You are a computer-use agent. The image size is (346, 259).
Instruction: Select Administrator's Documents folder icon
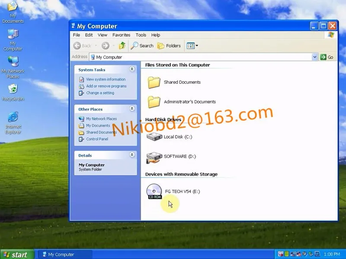click(x=154, y=102)
